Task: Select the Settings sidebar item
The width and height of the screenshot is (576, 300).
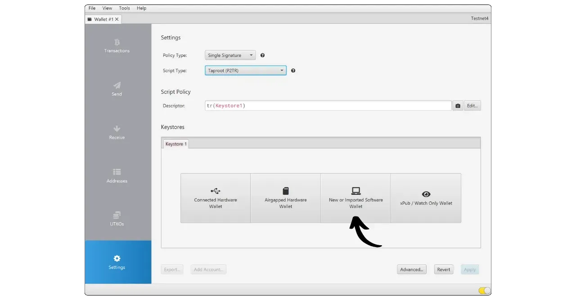Action: [x=117, y=262]
